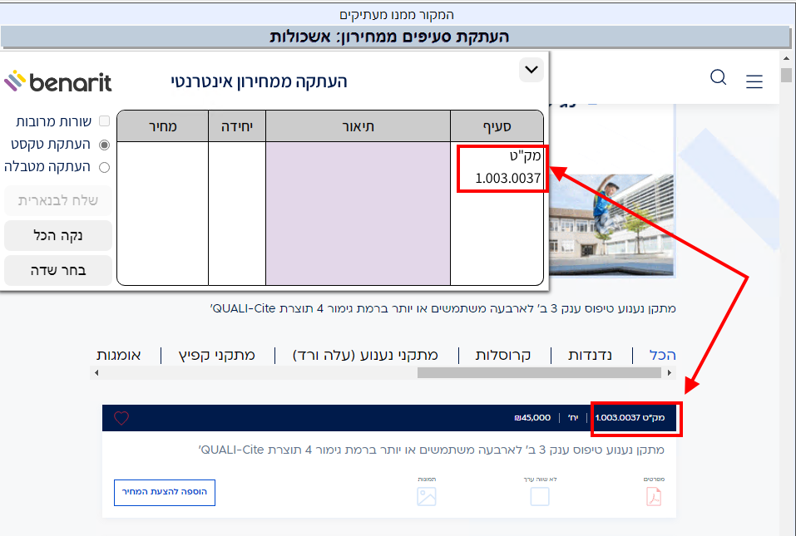
Task: Click the search magnifier icon
Action: [x=719, y=78]
